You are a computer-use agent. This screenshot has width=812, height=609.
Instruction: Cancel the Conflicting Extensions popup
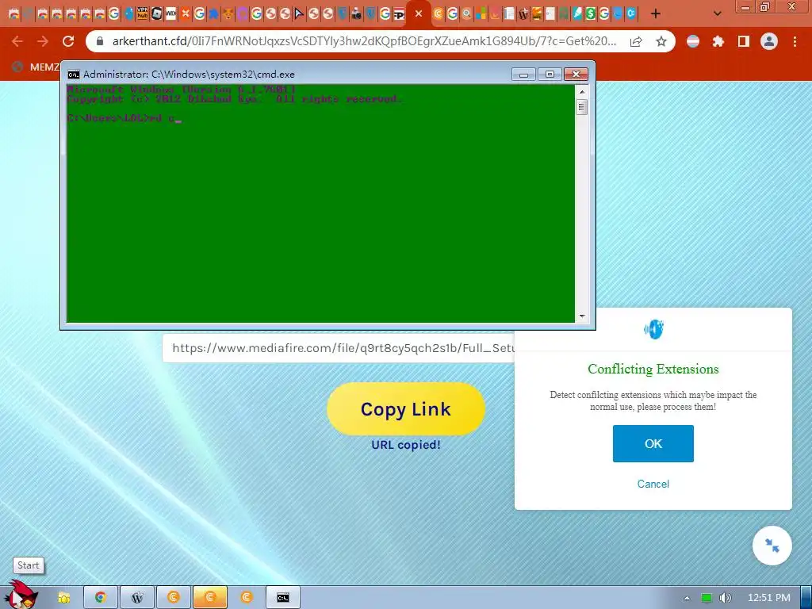pyautogui.click(x=653, y=484)
